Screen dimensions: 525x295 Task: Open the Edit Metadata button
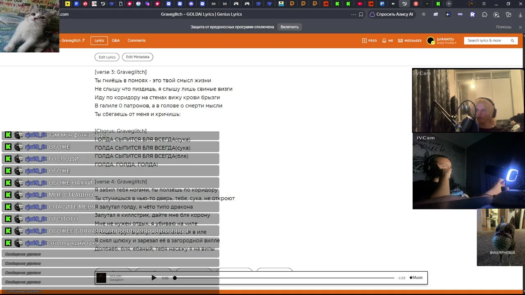(x=137, y=57)
